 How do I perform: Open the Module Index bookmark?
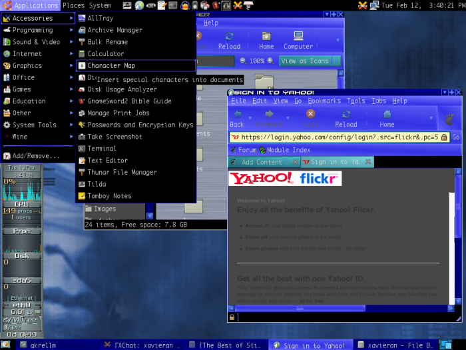click(285, 150)
